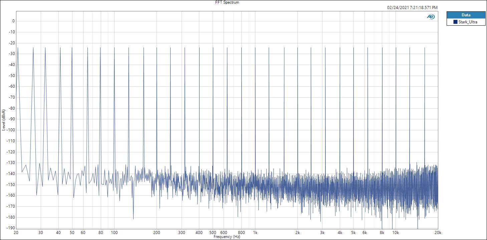Click the 500 label on the frequency axis
The image size is (487, 240).
[213, 233]
